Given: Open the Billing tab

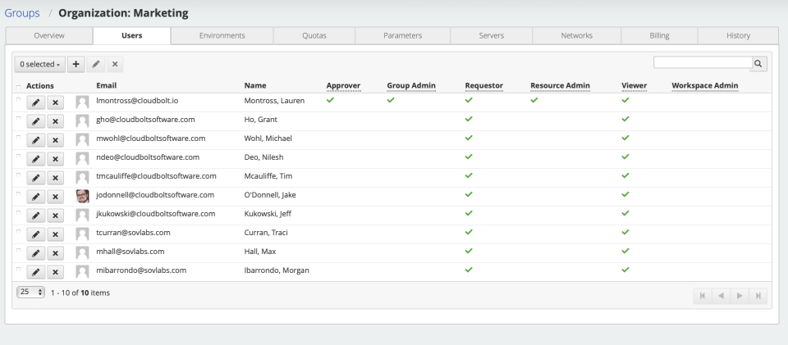Looking at the screenshot, I should pos(660,35).
